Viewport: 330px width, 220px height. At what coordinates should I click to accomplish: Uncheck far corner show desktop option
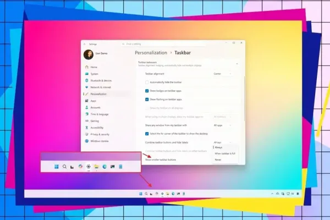click(x=147, y=134)
